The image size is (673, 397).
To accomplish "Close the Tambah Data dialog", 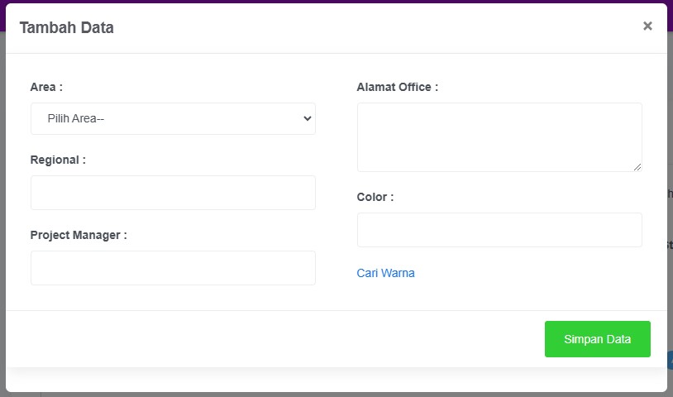I will pos(647,26).
